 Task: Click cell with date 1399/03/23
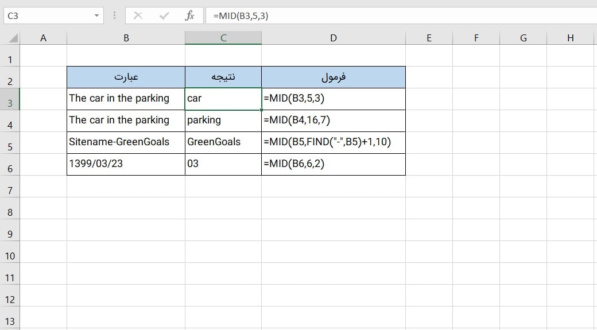pyautogui.click(x=126, y=164)
